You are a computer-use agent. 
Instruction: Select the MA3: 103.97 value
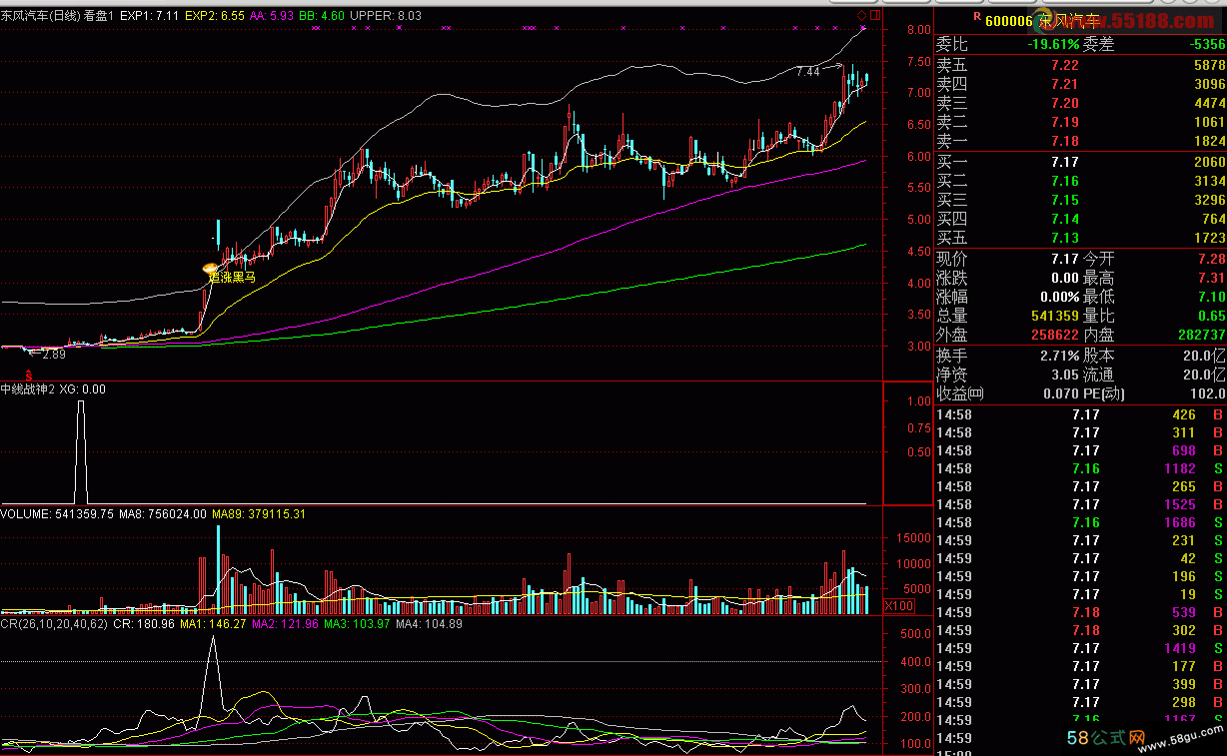(357, 624)
